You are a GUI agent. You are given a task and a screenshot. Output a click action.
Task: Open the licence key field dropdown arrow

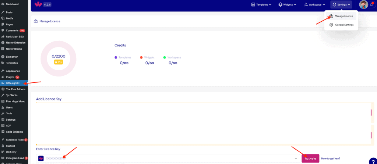coord(296,158)
